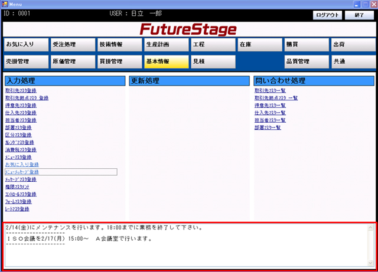Open 取引先拠点マスタ 一覧 inquiry link
The height and width of the screenshot is (272, 378).
coord(276,98)
